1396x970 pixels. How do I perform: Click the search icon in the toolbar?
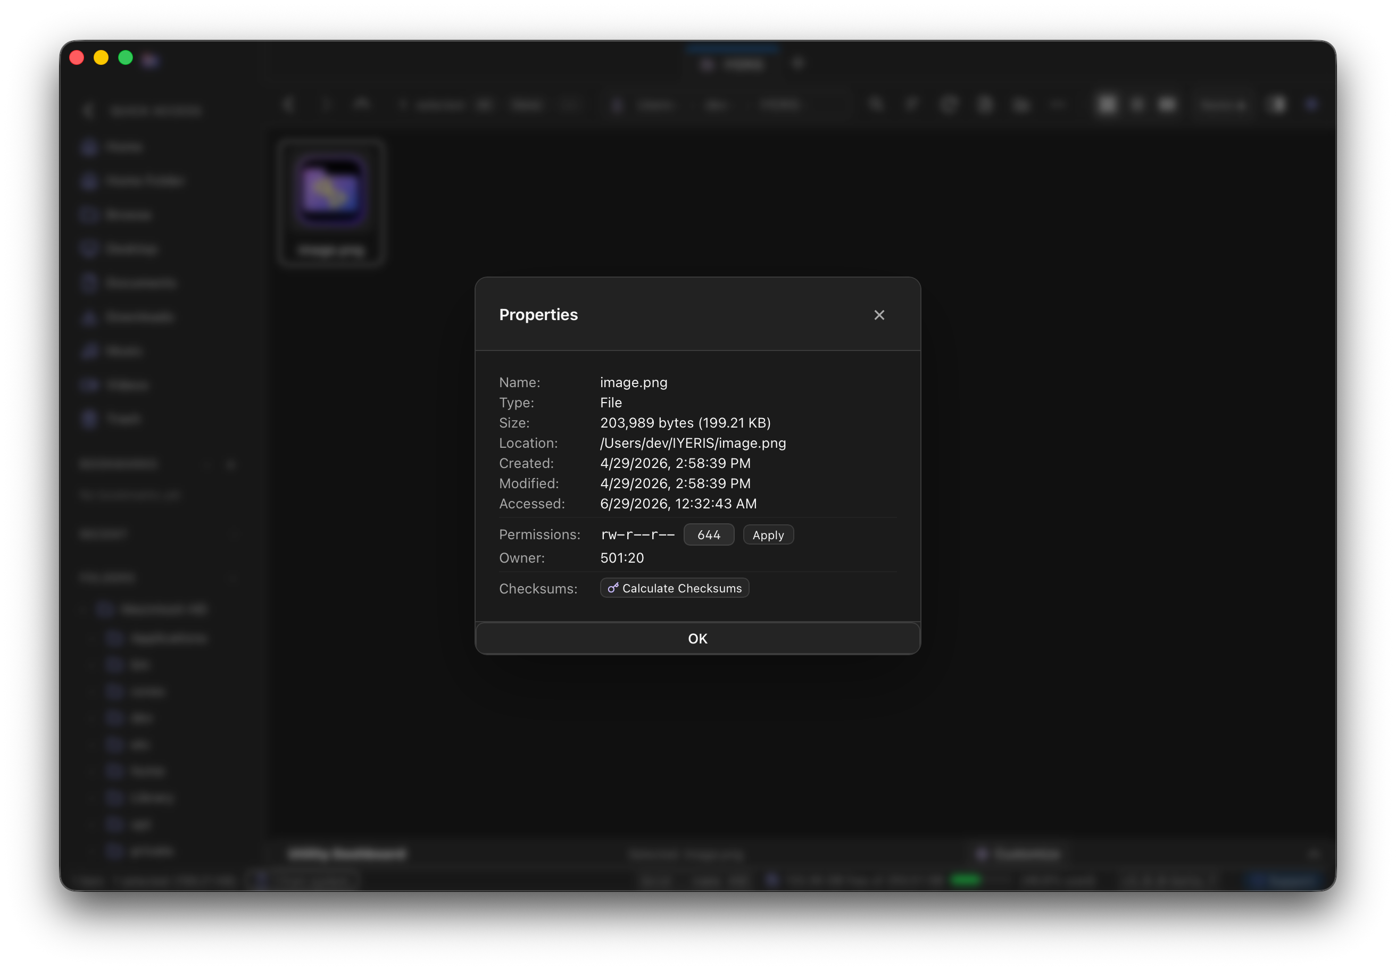[x=876, y=105]
